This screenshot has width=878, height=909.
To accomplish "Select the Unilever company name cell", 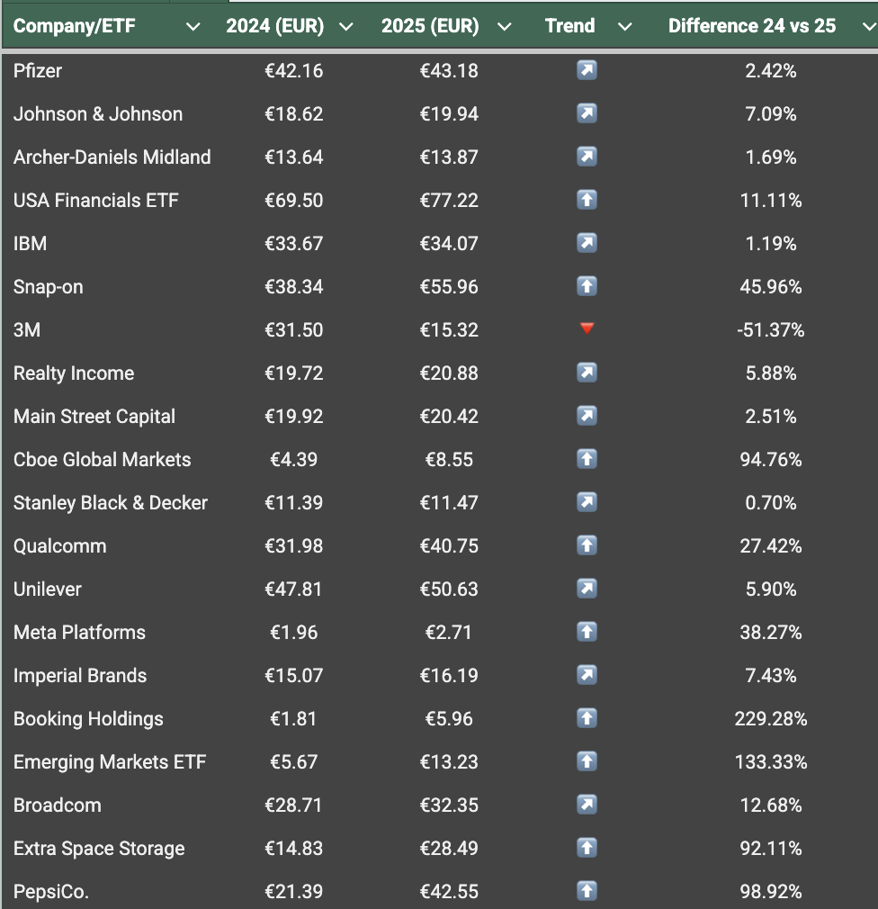I will [x=48, y=589].
